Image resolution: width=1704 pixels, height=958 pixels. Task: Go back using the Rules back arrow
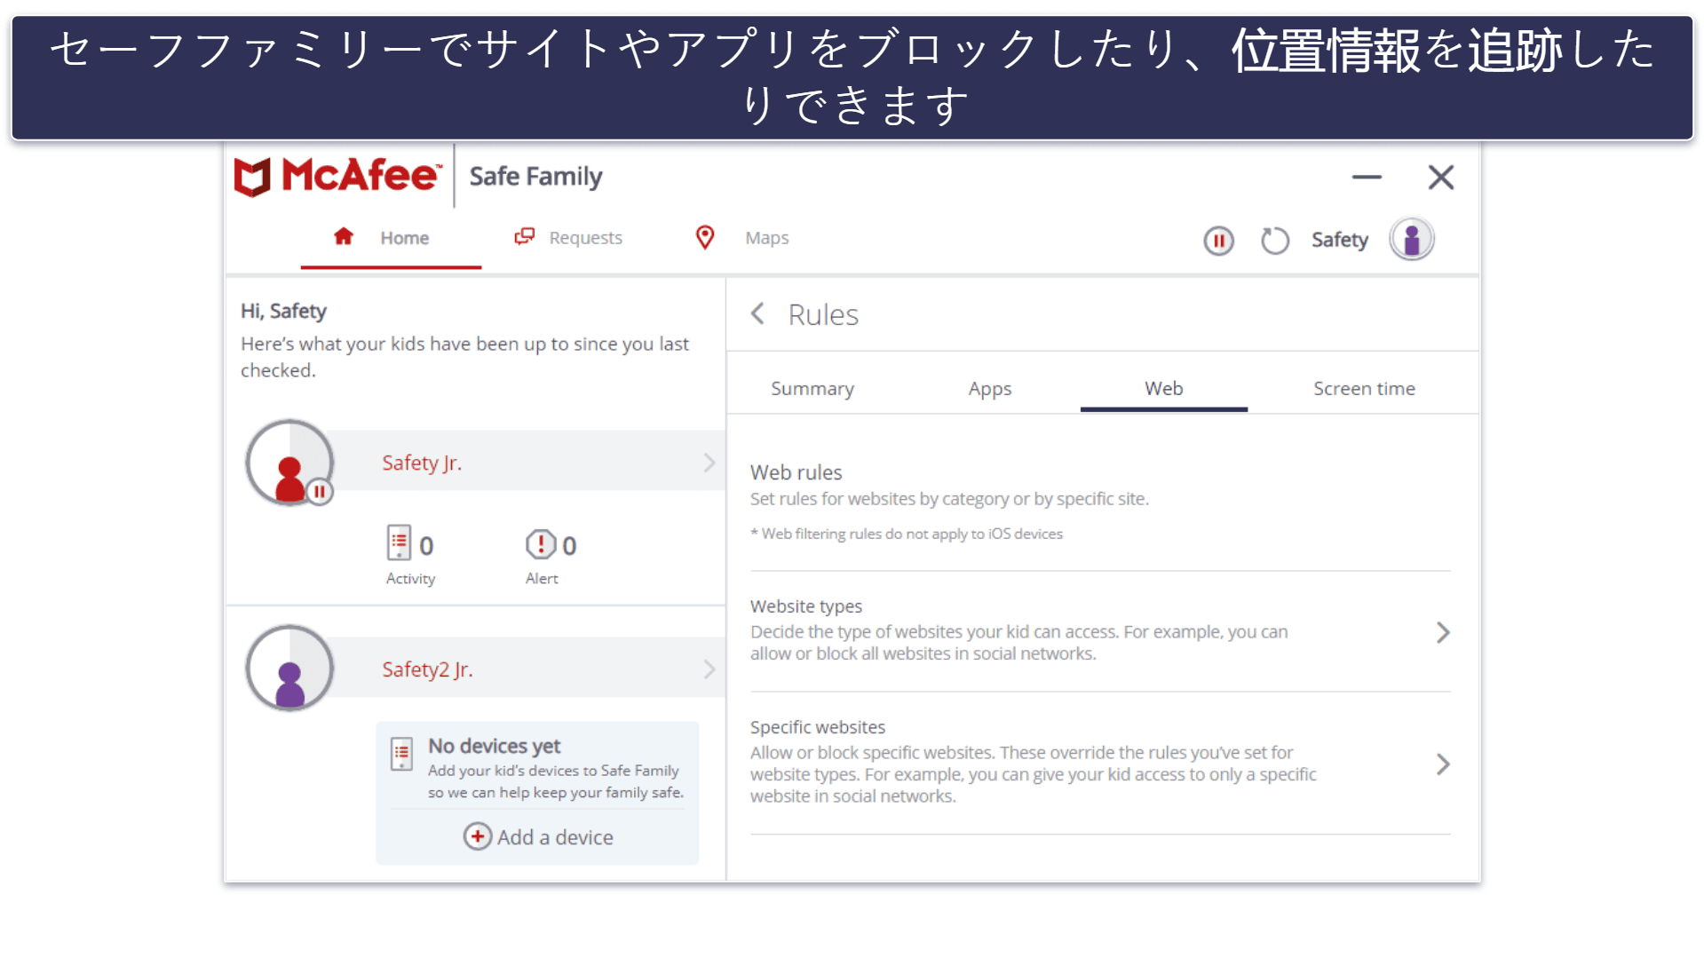(757, 313)
